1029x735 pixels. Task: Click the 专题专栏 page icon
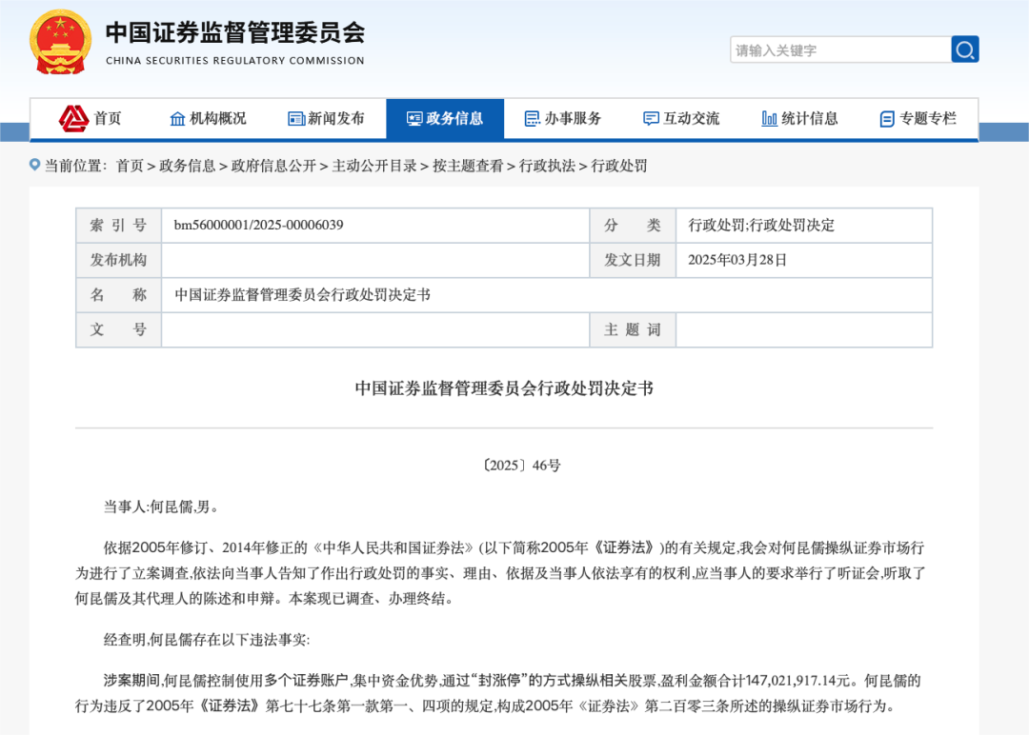(887, 119)
